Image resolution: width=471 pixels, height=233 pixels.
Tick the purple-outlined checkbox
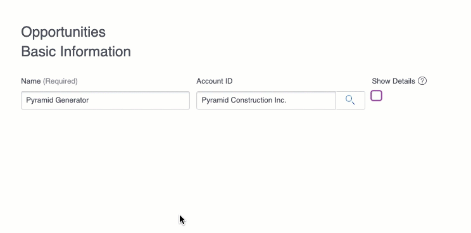(377, 96)
